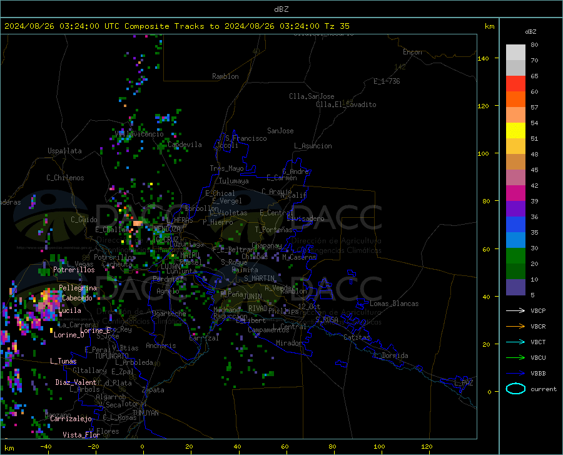
Task: Click the Encon label
Action: click(x=412, y=52)
